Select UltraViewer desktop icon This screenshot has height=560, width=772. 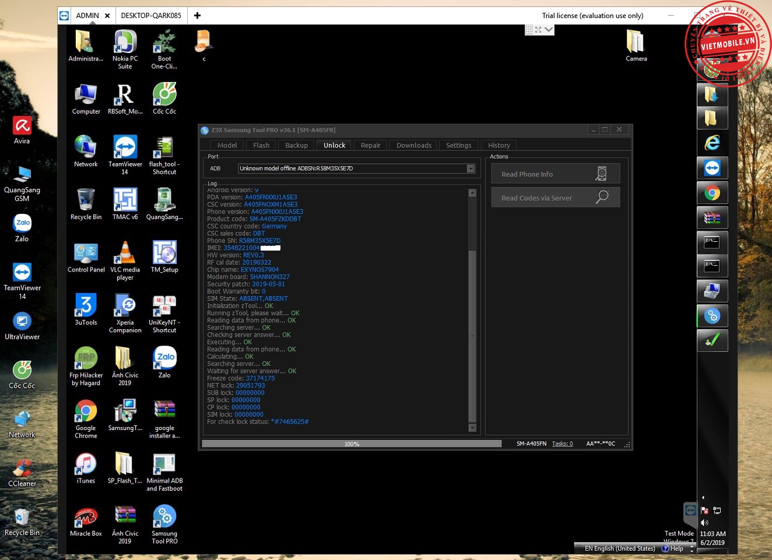[x=22, y=325]
